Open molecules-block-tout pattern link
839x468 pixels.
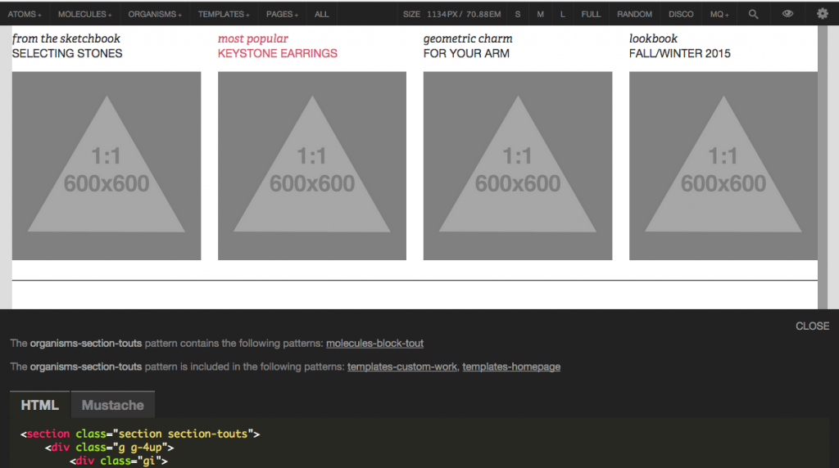(374, 344)
